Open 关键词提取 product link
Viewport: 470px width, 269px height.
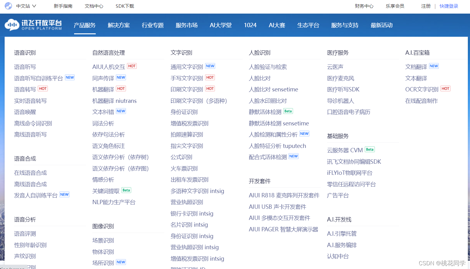[106, 191]
